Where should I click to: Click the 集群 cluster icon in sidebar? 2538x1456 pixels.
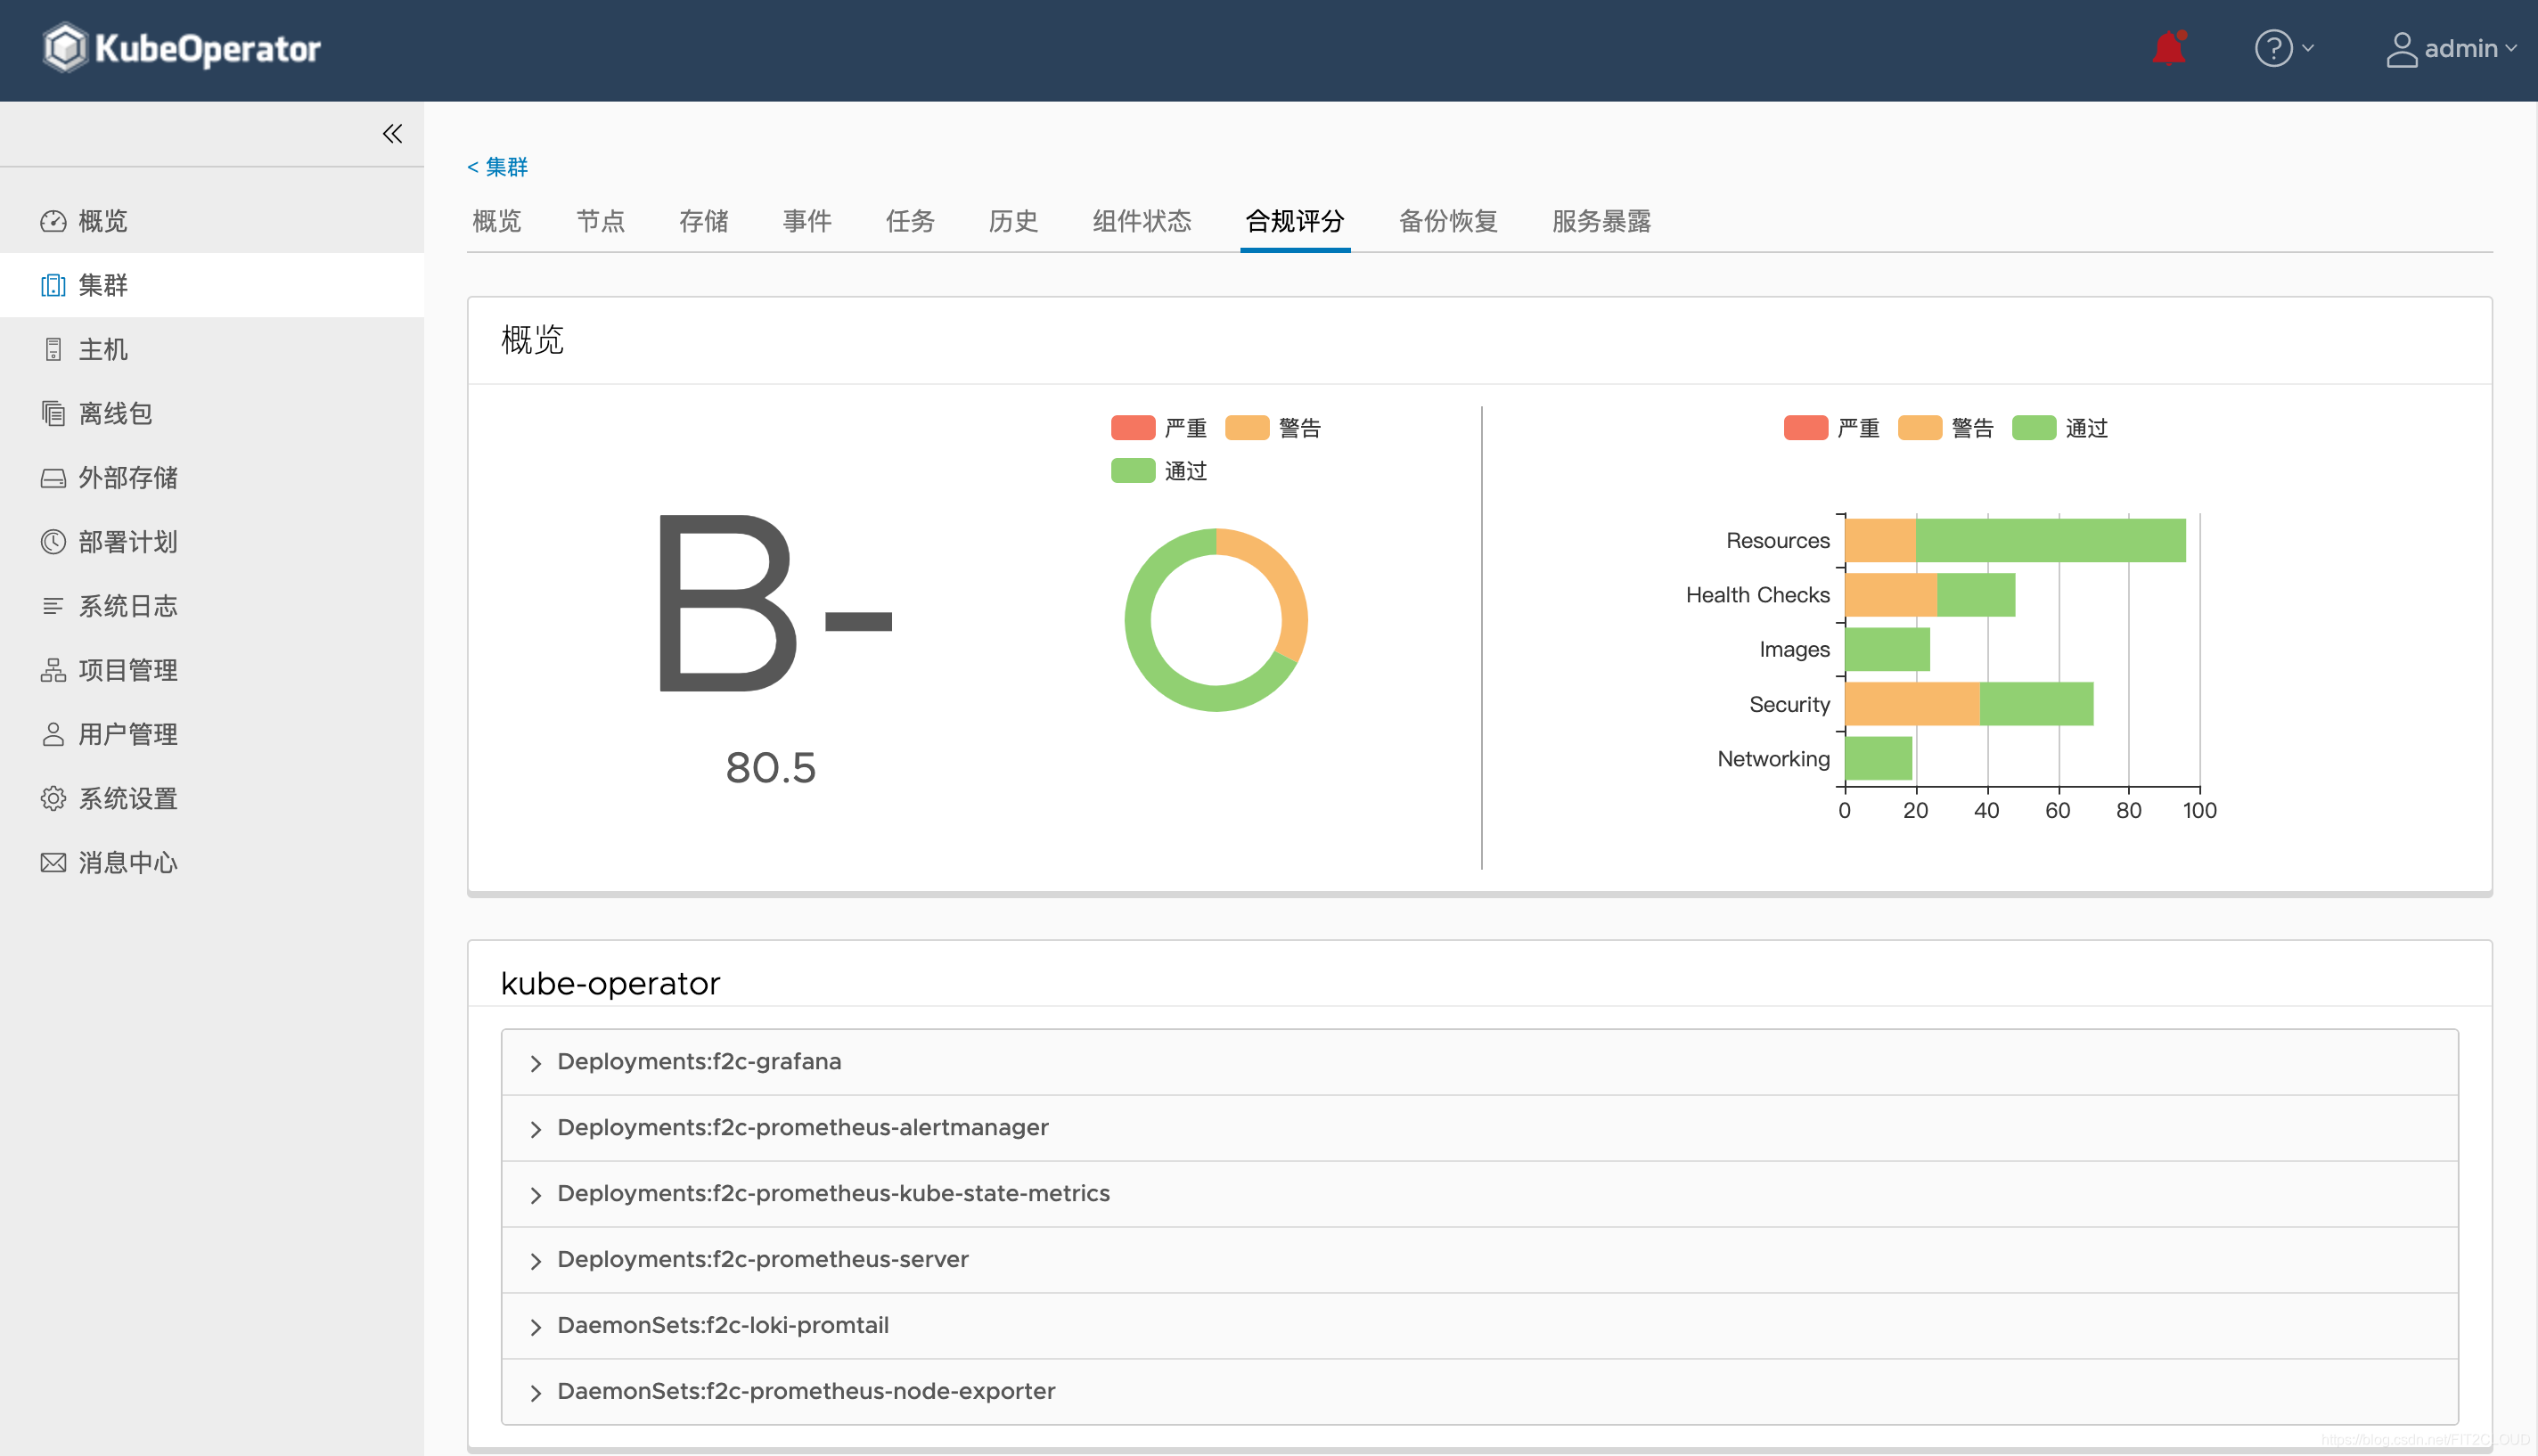click(x=53, y=285)
